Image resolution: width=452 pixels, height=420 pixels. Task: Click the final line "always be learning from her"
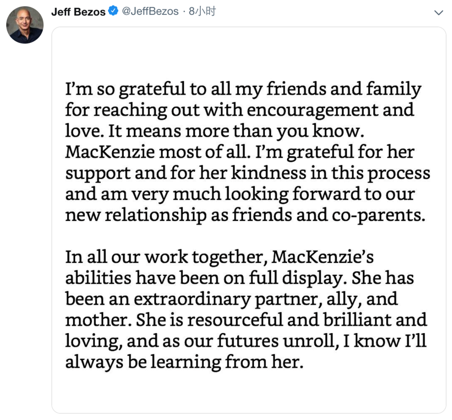(184, 363)
